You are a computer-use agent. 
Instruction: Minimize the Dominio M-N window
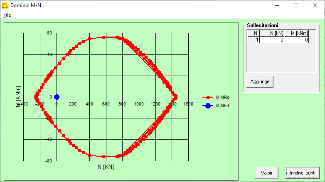coord(277,5)
